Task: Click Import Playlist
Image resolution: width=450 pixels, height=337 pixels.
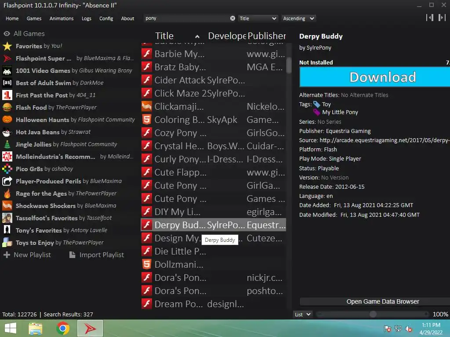Action: click(97, 255)
